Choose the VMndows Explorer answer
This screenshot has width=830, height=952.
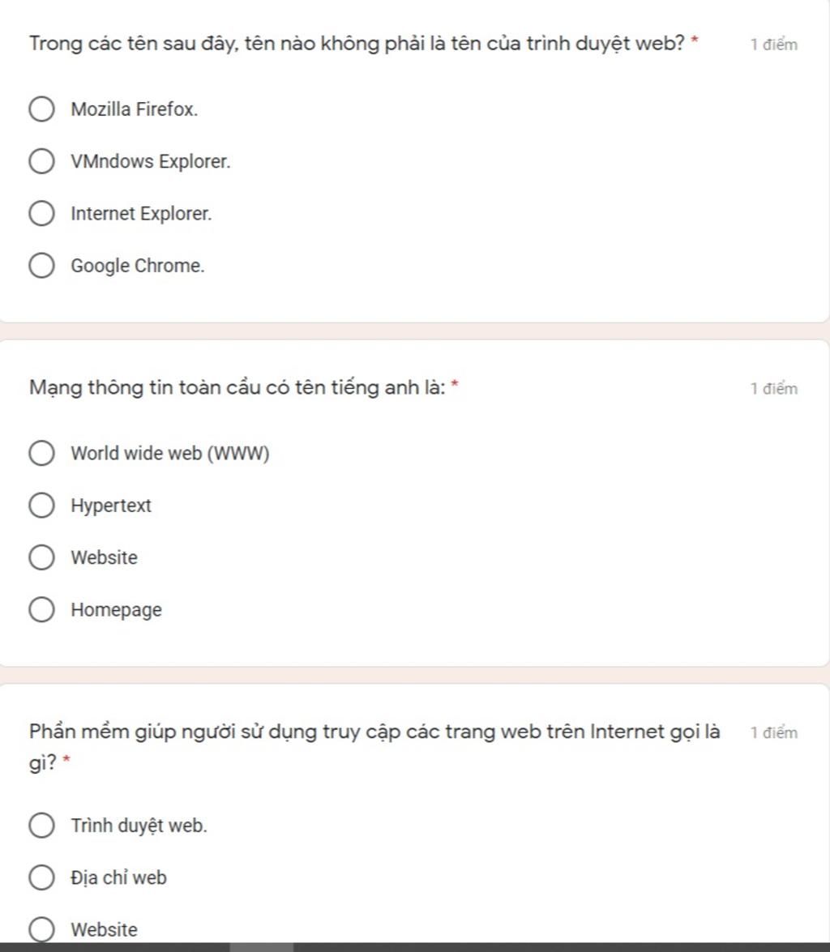[x=42, y=161]
